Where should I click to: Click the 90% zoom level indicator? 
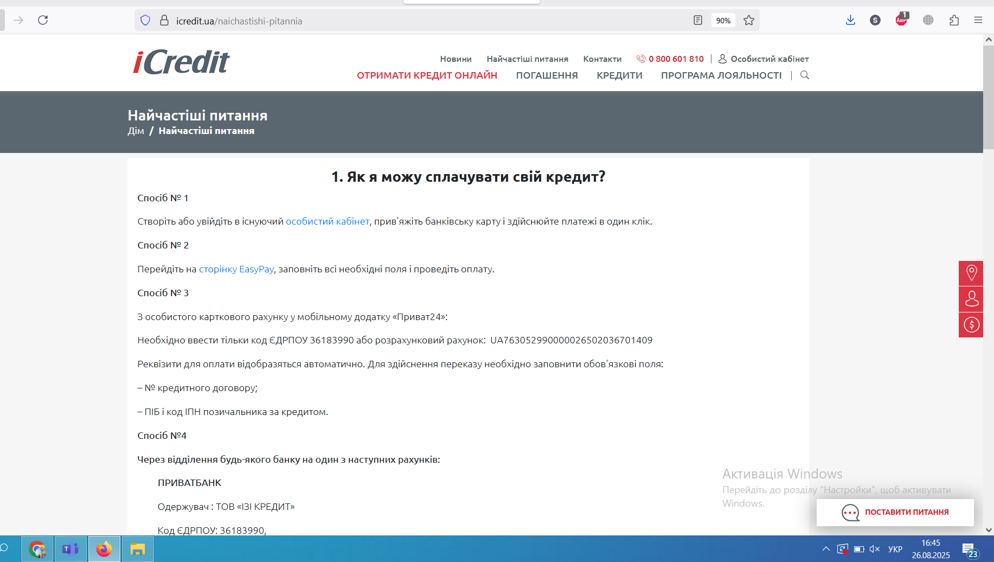pyautogui.click(x=723, y=21)
